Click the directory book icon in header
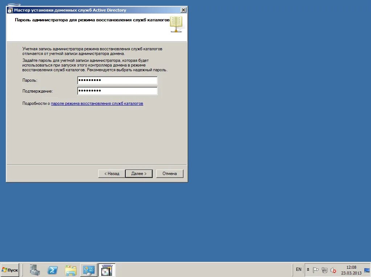Viewport: 371px width, 277px height. (176, 24)
